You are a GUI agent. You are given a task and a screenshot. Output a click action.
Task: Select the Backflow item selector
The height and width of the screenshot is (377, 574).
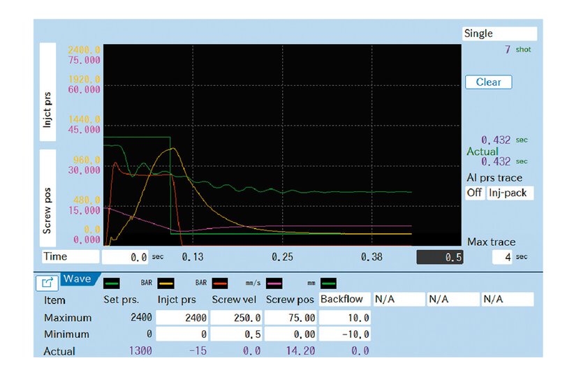pos(344,300)
